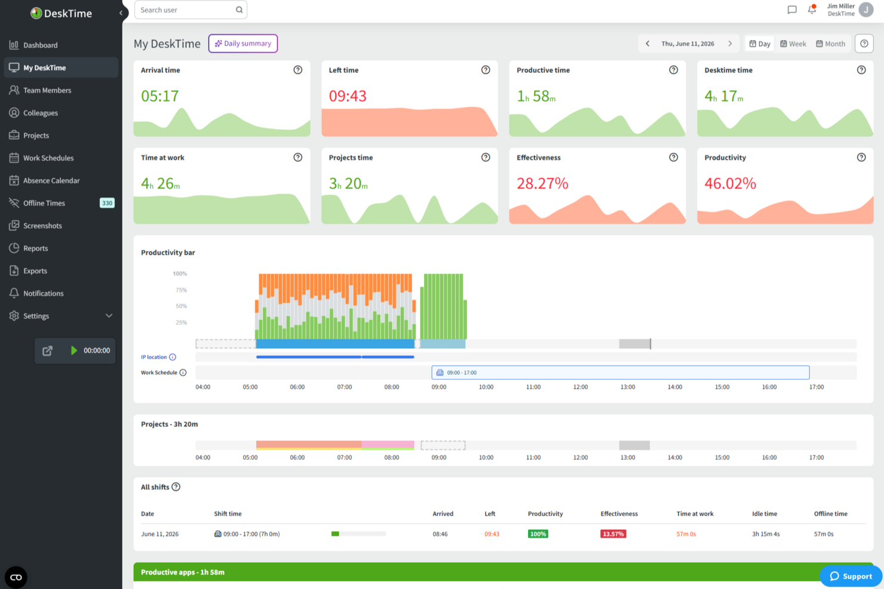The width and height of the screenshot is (884, 589).
Task: Open Team Members in sidebar
Action: [x=61, y=90]
